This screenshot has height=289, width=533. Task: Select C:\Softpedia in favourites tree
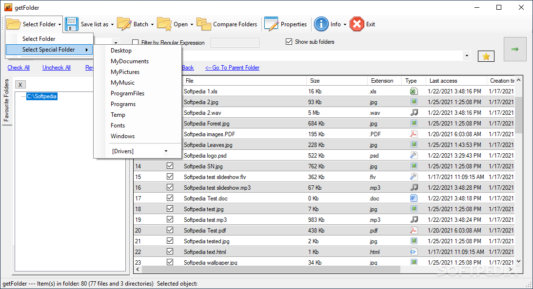click(x=42, y=96)
